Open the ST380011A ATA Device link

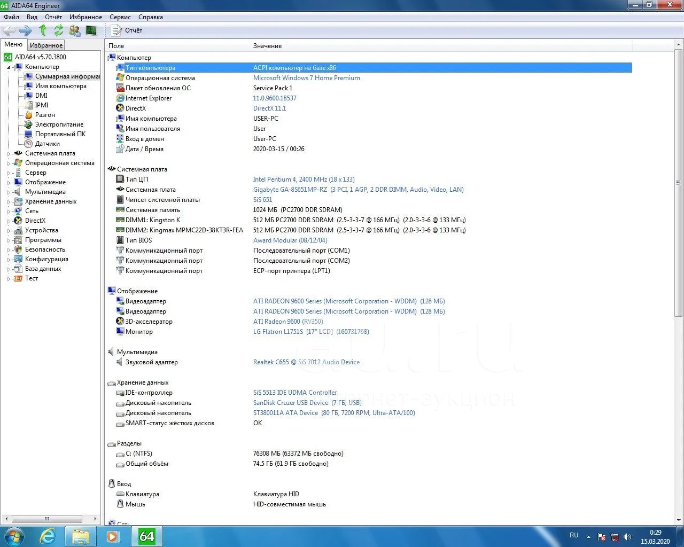[x=334, y=413]
